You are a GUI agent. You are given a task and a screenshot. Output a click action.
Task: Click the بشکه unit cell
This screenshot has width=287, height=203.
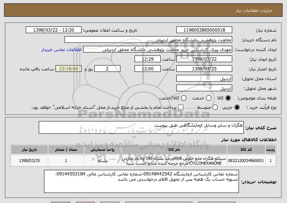[x=102, y=161]
